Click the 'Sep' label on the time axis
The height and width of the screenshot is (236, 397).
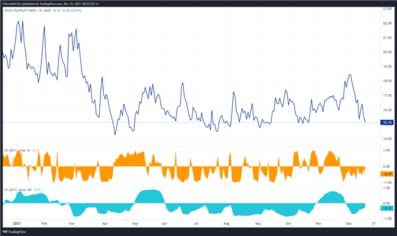[258, 223]
